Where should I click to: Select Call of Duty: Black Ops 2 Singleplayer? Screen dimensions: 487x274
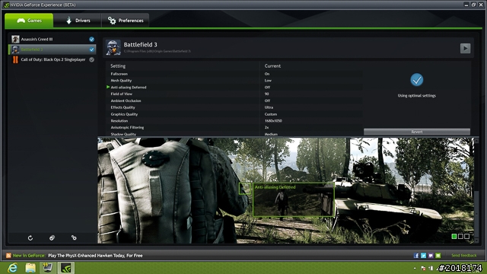(53, 59)
